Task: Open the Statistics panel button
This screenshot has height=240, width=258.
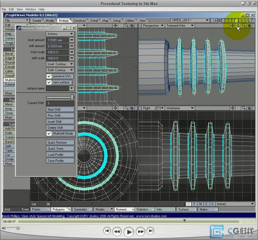Action: click(145, 209)
